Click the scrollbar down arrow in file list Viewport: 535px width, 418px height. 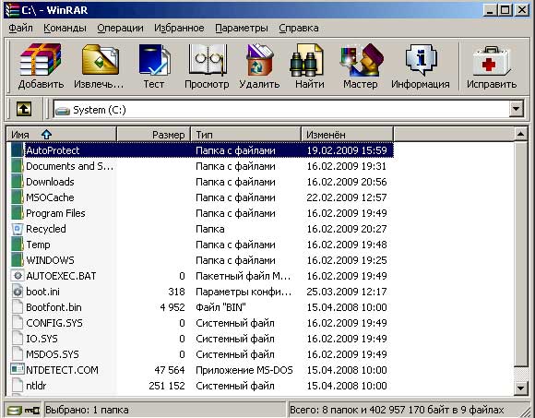click(x=520, y=388)
